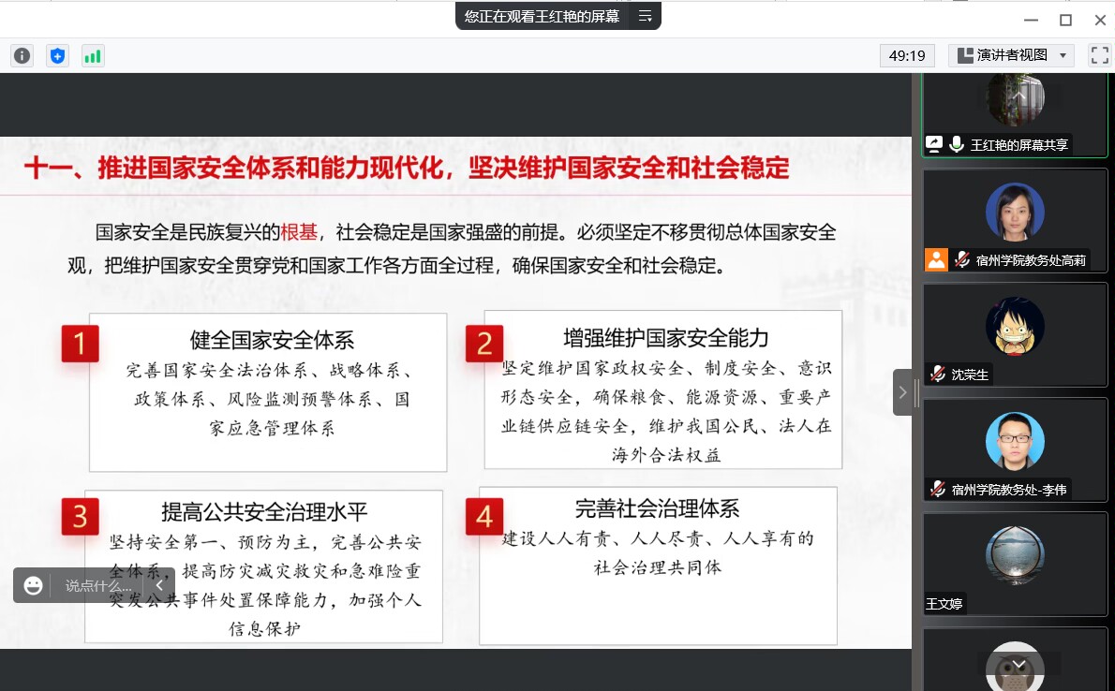The height and width of the screenshot is (691, 1115).
Task: Open the blue security shield icon
Action: click(58, 56)
